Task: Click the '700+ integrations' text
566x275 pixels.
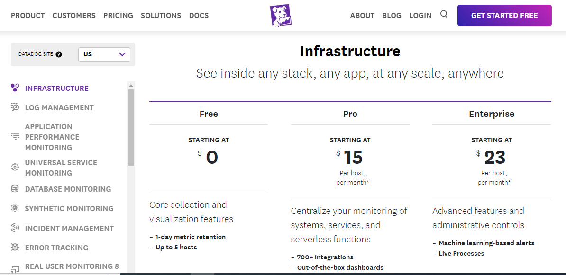Action: (x=325, y=257)
